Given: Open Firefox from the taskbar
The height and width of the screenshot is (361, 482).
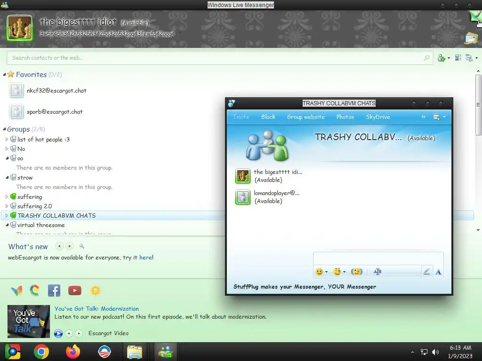Looking at the screenshot, I should click(x=73, y=352).
